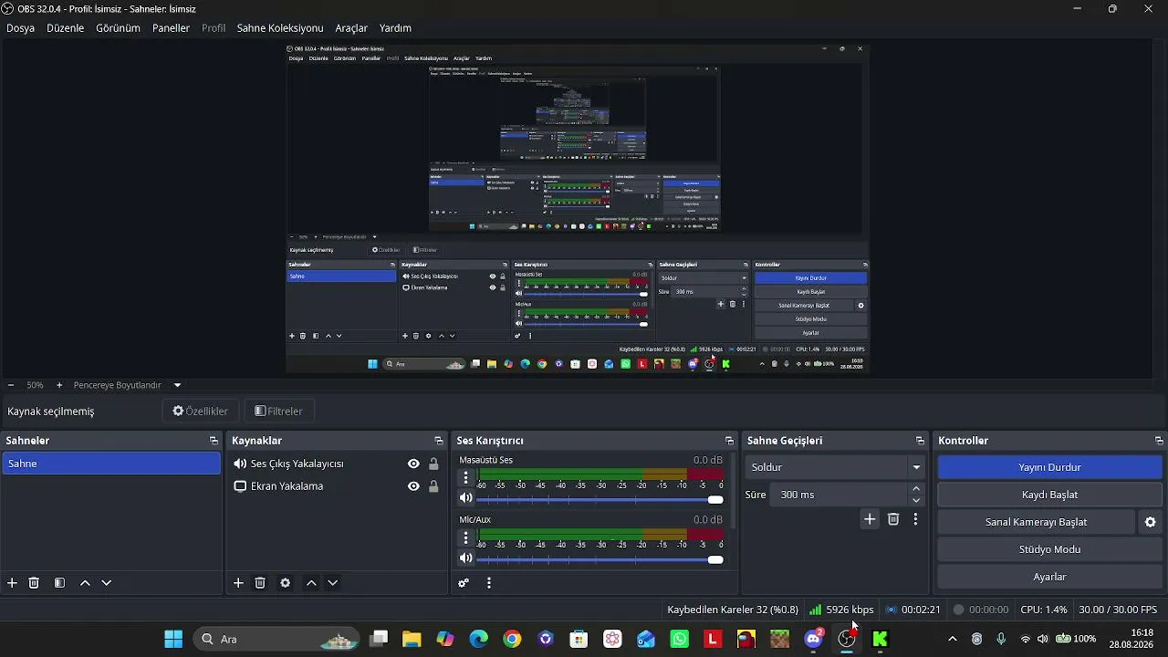Open Görünüm menu

[118, 28]
